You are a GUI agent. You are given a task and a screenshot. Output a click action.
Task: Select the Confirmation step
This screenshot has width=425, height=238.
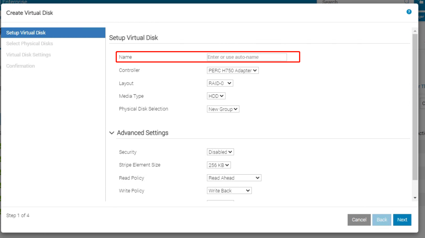[21, 66]
